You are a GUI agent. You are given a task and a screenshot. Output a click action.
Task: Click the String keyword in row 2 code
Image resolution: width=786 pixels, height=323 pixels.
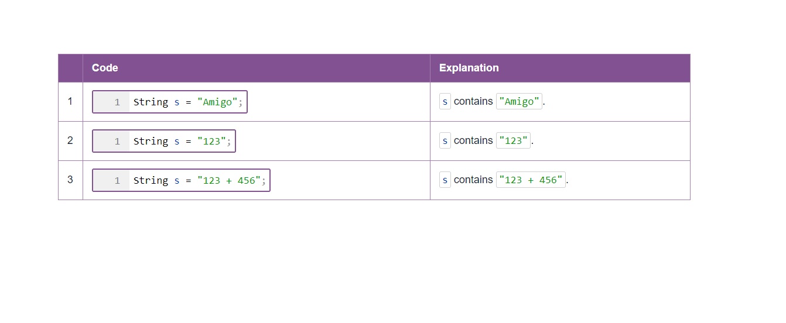[x=151, y=141]
